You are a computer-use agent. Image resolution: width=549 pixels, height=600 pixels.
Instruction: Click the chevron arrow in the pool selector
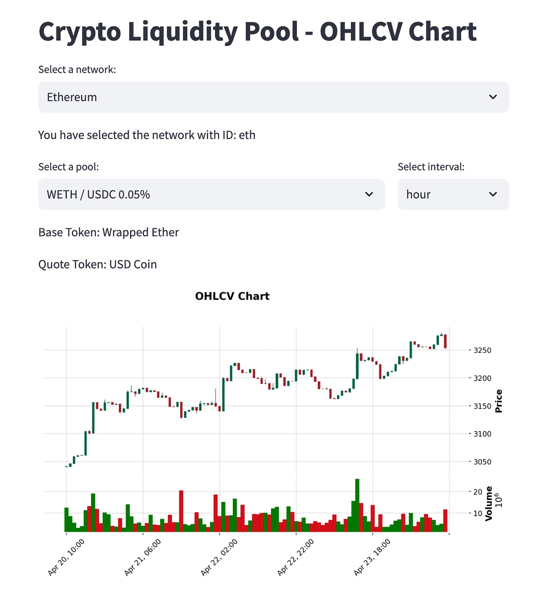pyautogui.click(x=369, y=195)
